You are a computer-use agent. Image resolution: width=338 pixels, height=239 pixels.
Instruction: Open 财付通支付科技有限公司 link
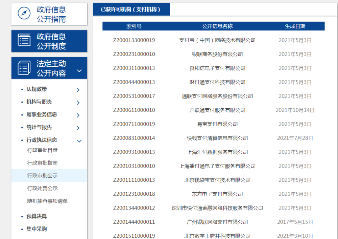click(217, 82)
